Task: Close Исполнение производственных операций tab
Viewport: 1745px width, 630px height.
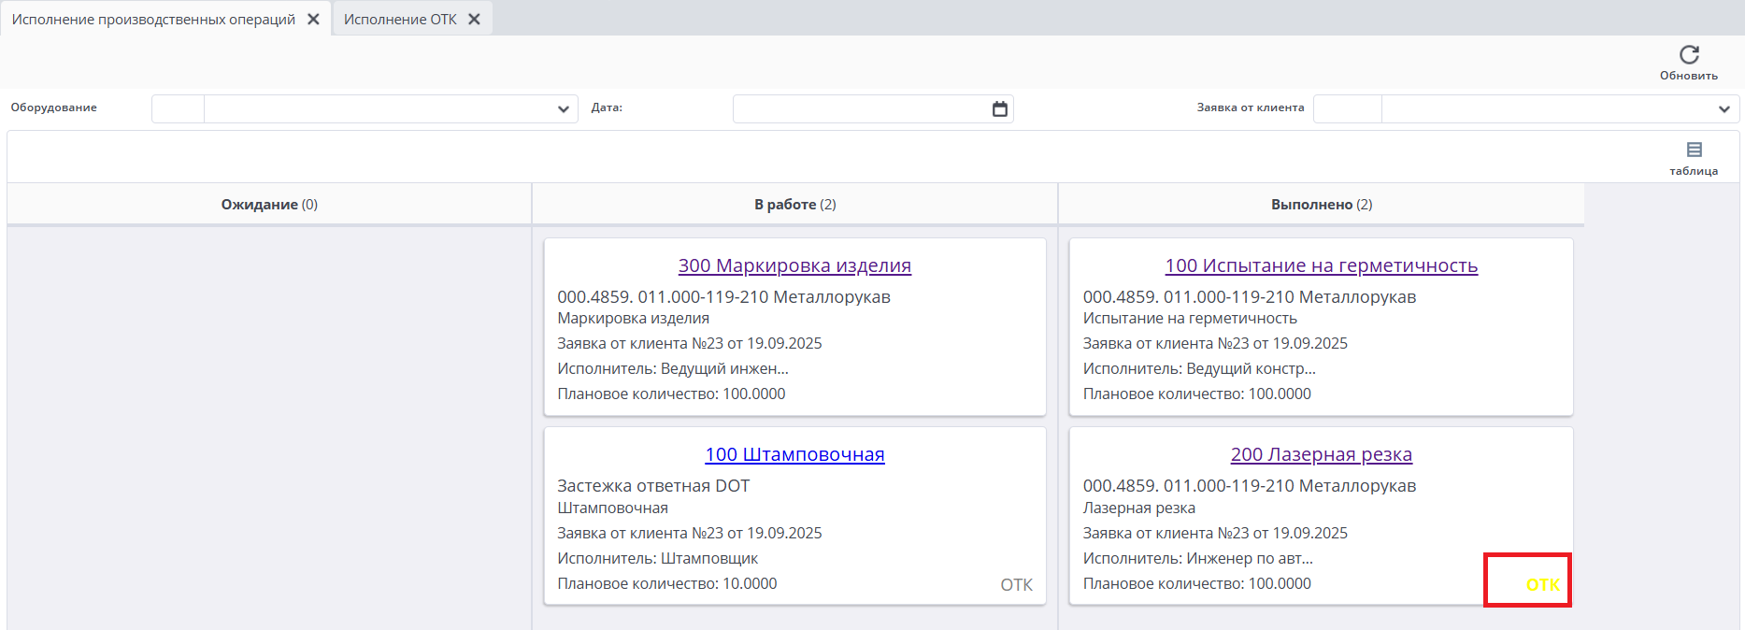Action: [314, 20]
